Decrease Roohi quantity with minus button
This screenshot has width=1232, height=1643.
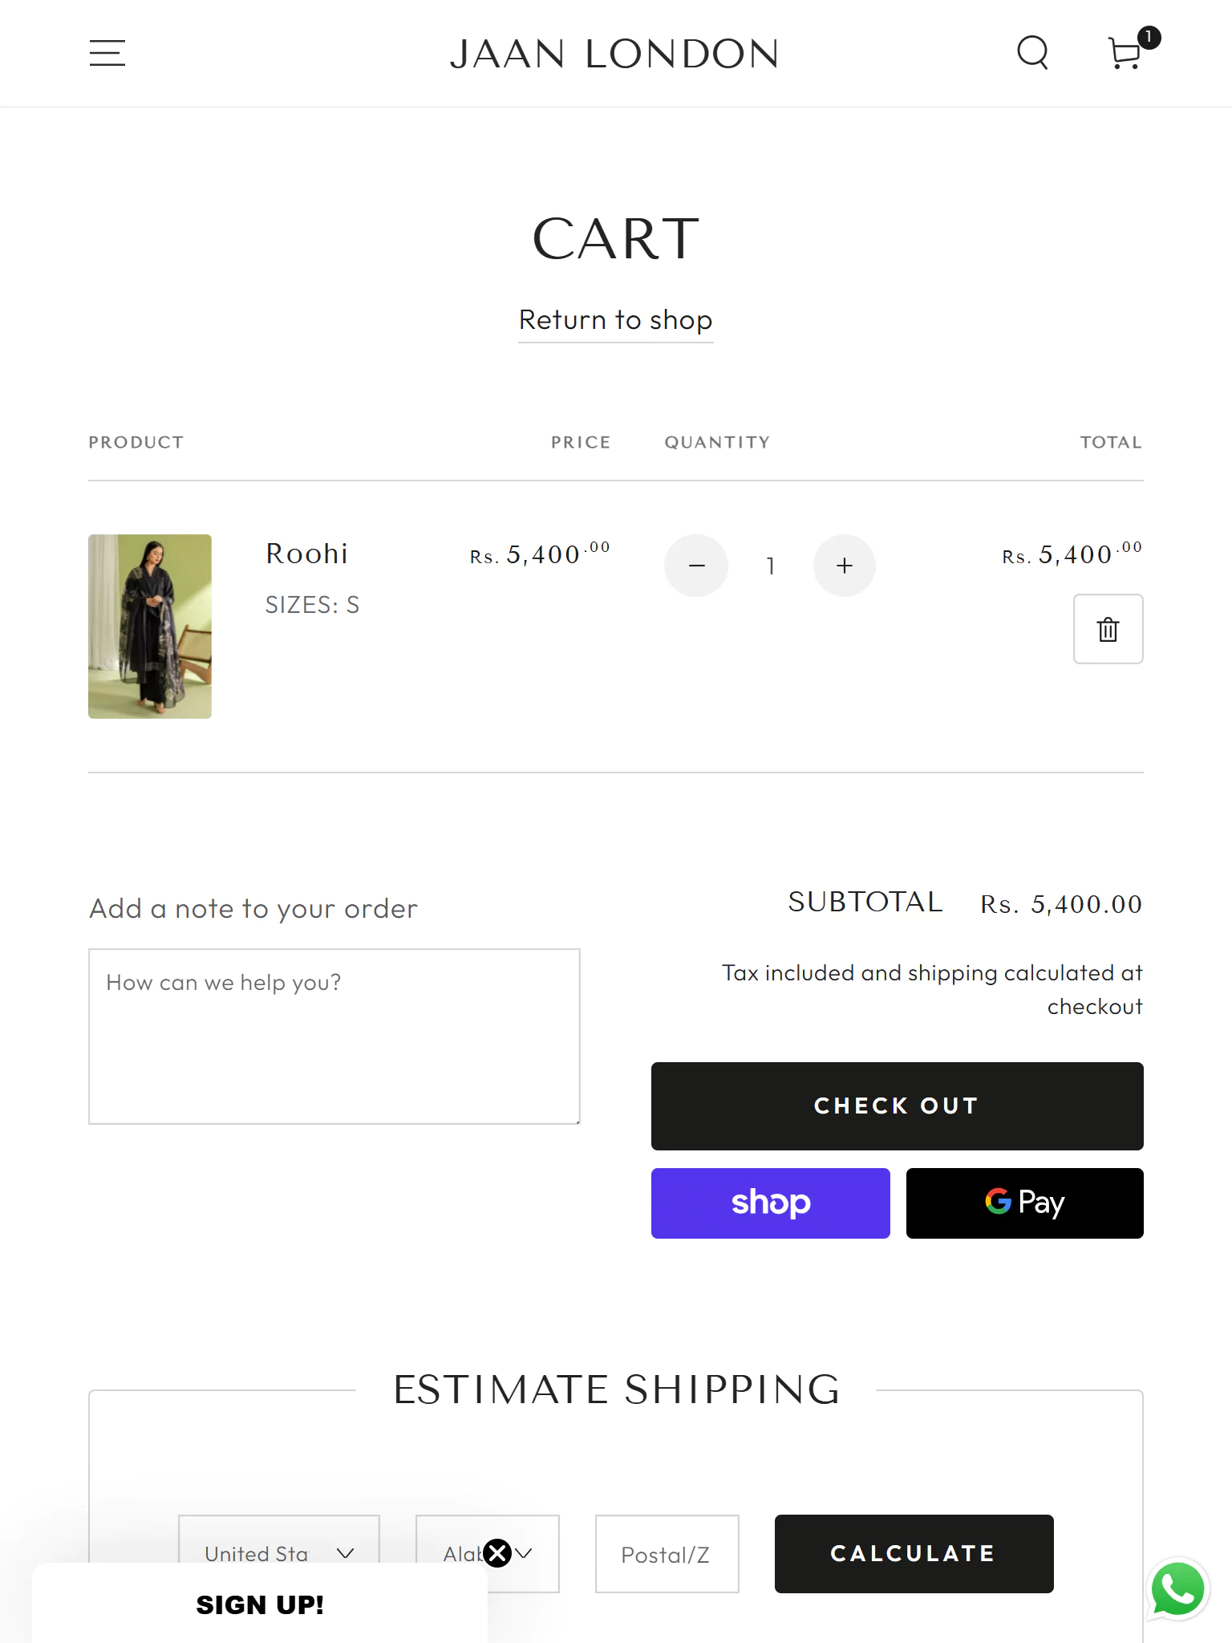696,566
